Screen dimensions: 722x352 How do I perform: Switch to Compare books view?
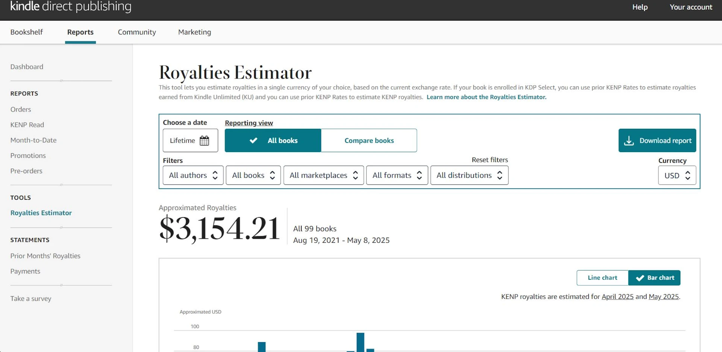(x=369, y=140)
